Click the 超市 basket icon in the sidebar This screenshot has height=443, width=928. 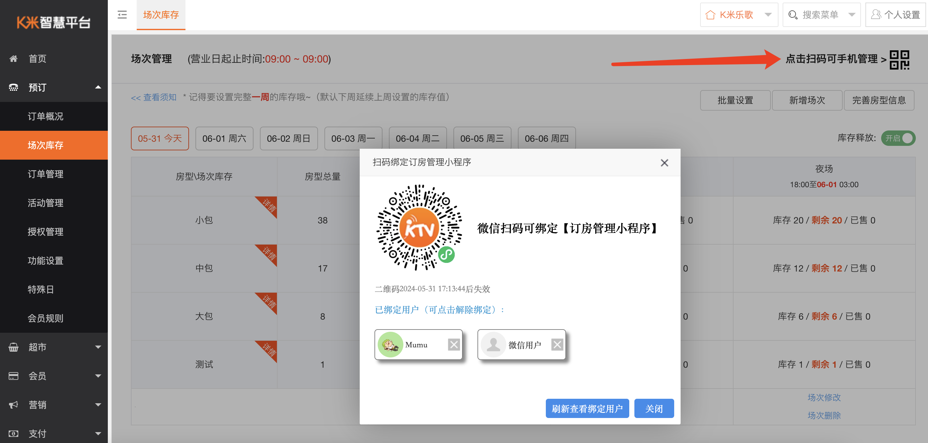click(x=13, y=347)
